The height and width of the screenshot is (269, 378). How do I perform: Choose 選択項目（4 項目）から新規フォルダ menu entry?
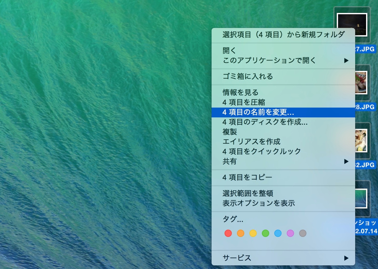tap(283, 34)
